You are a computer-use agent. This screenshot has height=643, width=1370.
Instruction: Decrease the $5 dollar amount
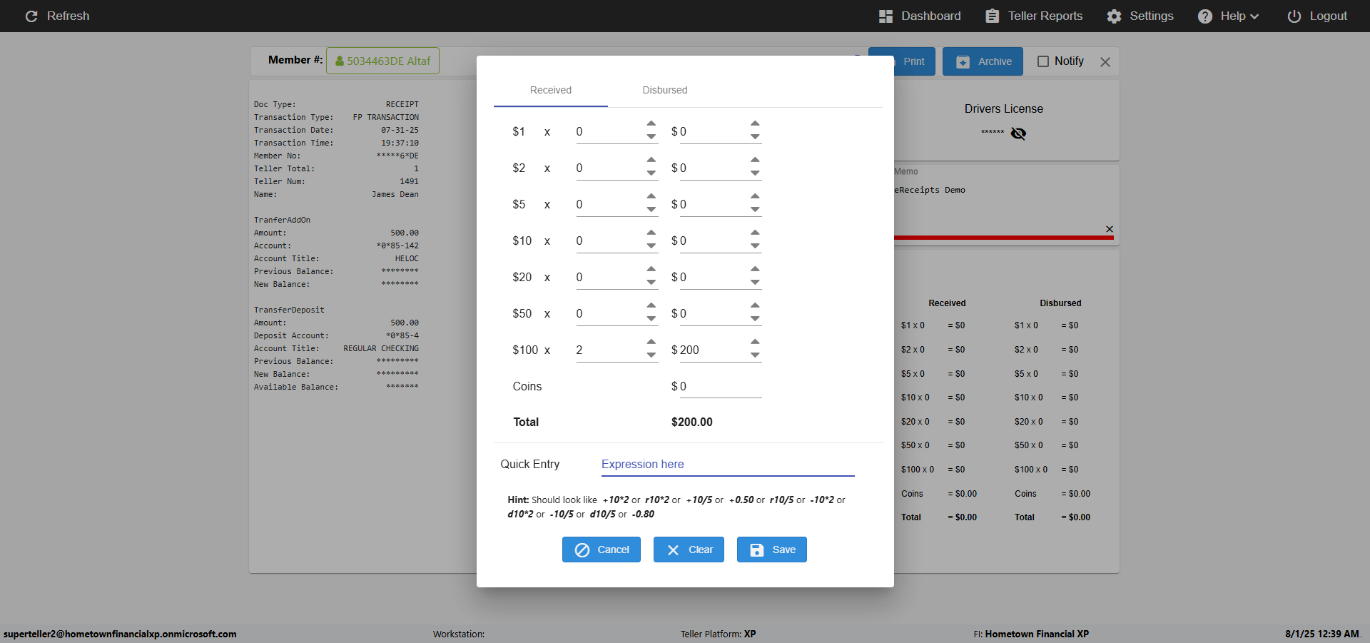tap(755, 209)
